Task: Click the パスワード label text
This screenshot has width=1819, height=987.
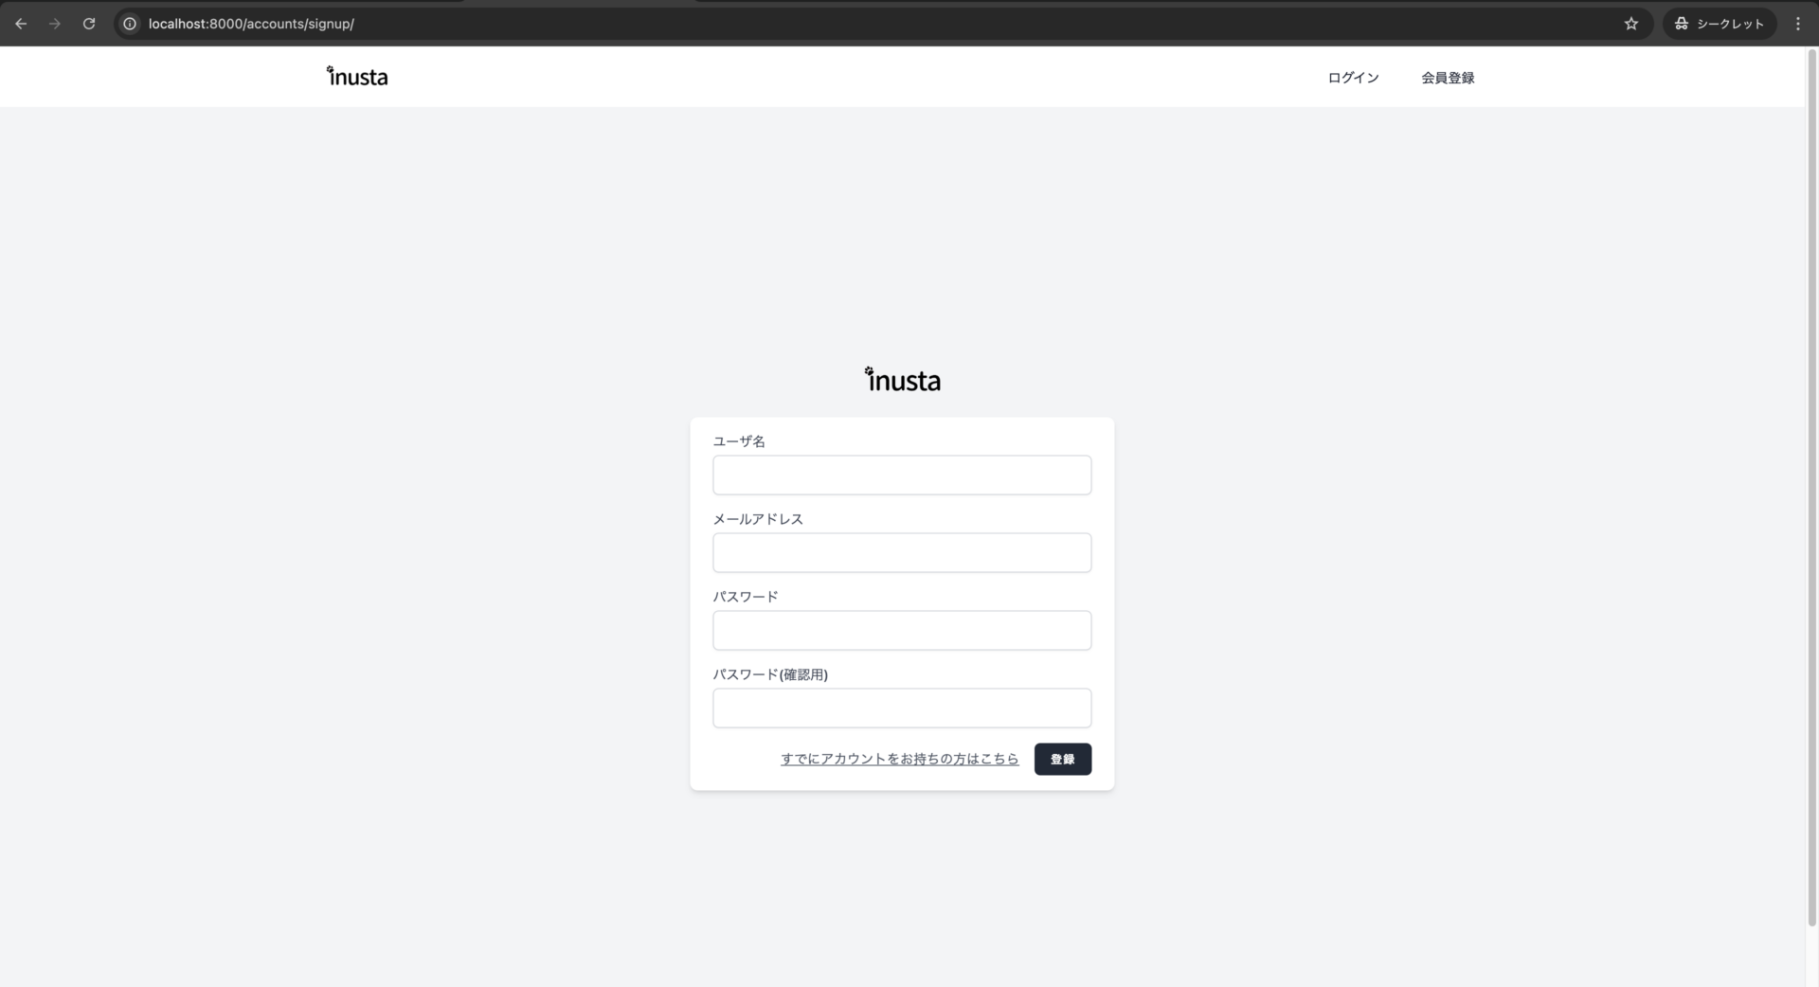Action: pos(746,597)
